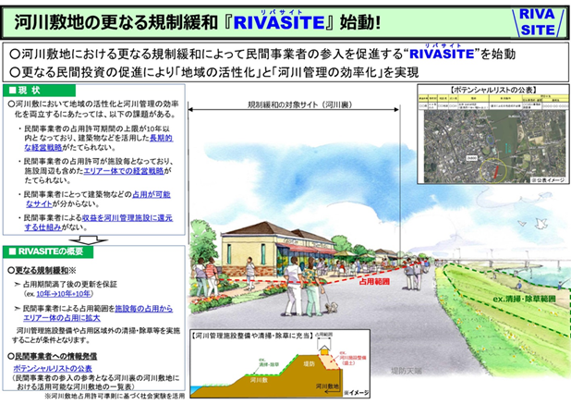Image resolution: width=571 pixels, height=404 pixels.
Task: Click the yellow-header table in the potential list panel
Action: point(493,102)
